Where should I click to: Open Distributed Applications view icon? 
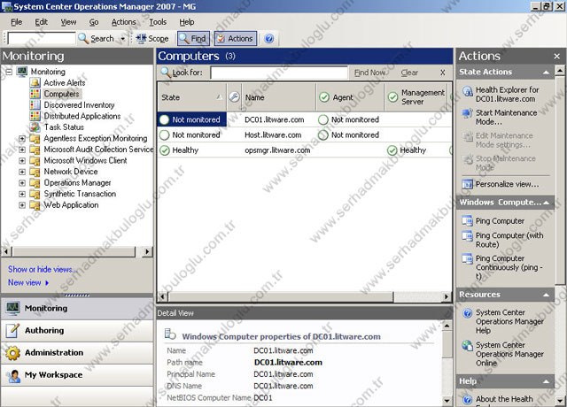(35, 116)
